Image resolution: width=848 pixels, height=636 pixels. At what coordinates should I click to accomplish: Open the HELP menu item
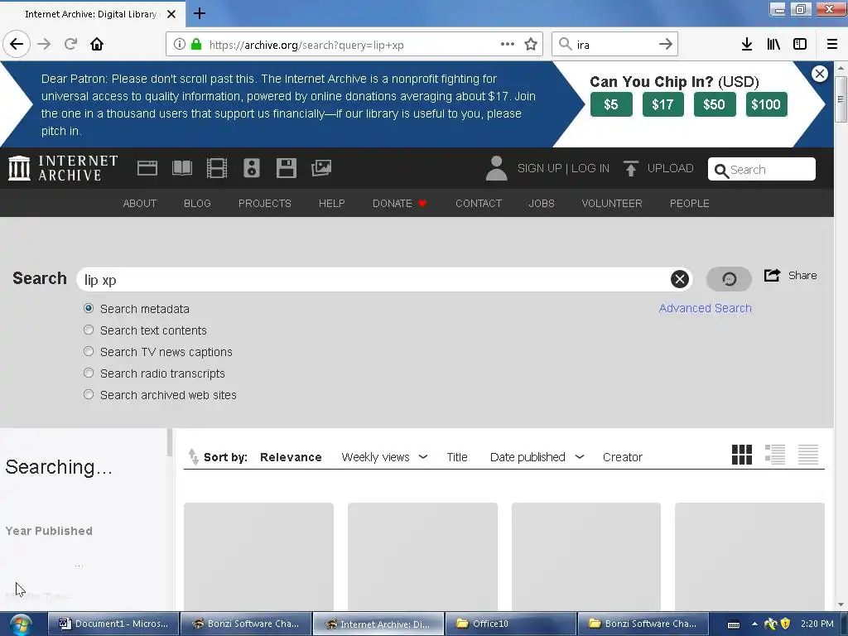coord(332,204)
